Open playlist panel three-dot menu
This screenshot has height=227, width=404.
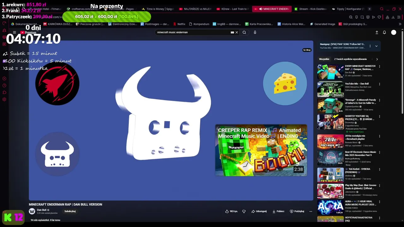point(370,46)
